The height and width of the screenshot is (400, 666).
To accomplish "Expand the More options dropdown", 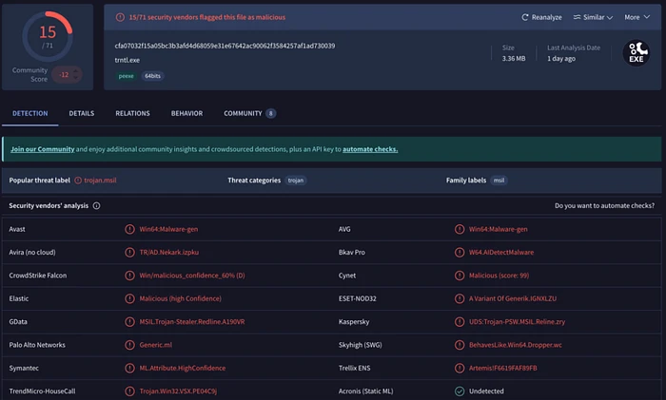I will (637, 17).
